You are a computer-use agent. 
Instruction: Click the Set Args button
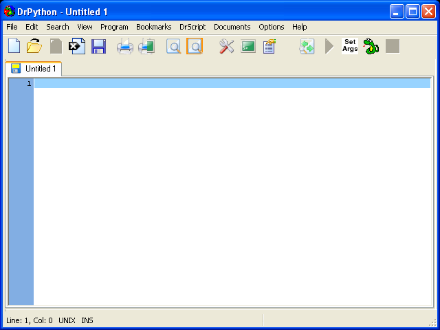click(x=350, y=46)
